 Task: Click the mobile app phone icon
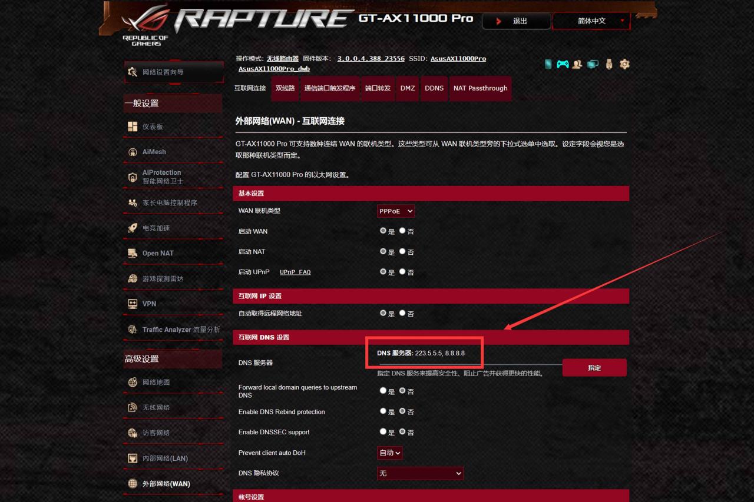[548, 64]
